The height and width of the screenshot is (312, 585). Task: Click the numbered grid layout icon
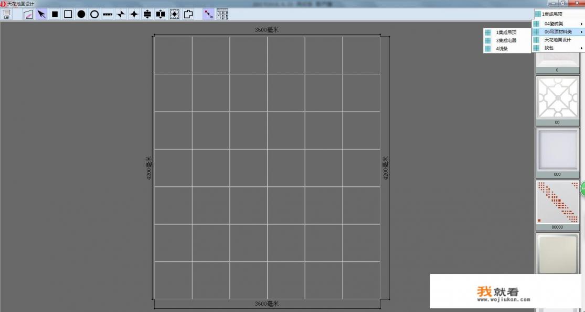click(222, 14)
